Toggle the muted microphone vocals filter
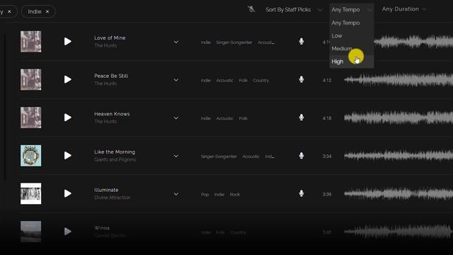Viewport: 453px width, 255px height. tap(251, 9)
